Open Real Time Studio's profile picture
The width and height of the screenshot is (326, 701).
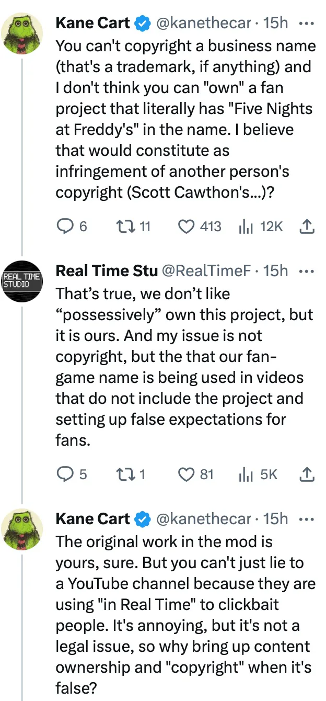coord(22,282)
